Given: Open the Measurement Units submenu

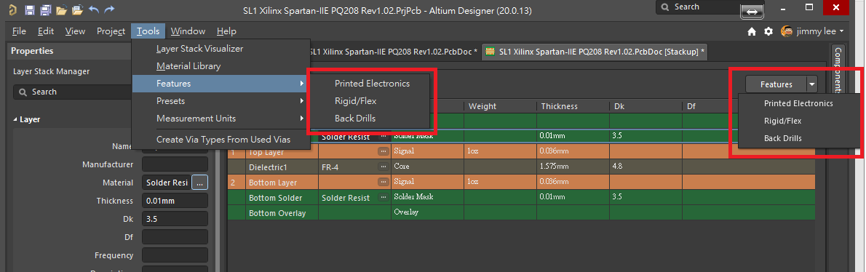Looking at the screenshot, I should (221, 119).
